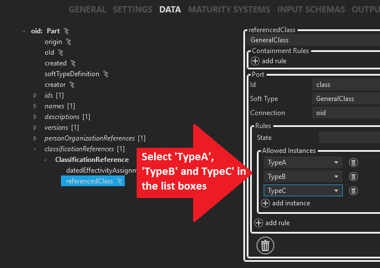The image size is (380, 268).
Task: Click the Id field containing class
Action: click(x=346, y=85)
